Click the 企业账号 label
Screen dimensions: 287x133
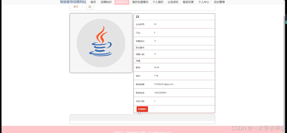pos(140,24)
